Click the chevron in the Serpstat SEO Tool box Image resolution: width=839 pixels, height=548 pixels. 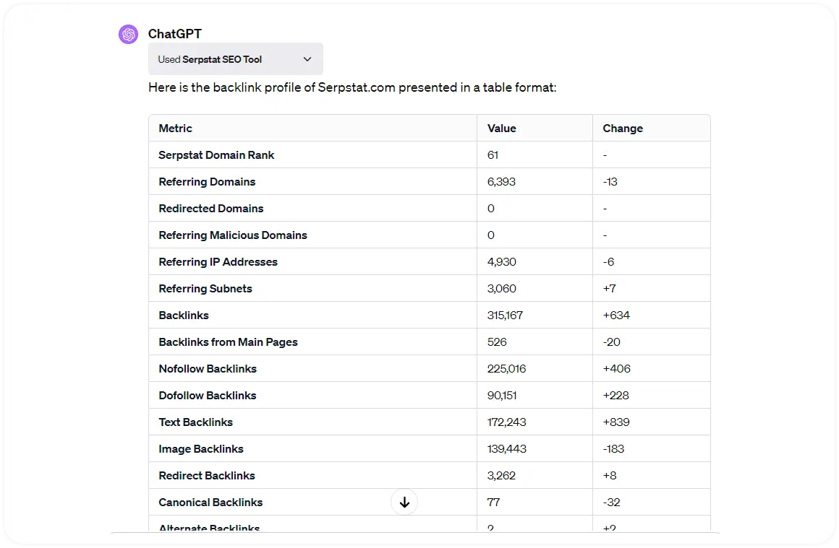(x=307, y=59)
